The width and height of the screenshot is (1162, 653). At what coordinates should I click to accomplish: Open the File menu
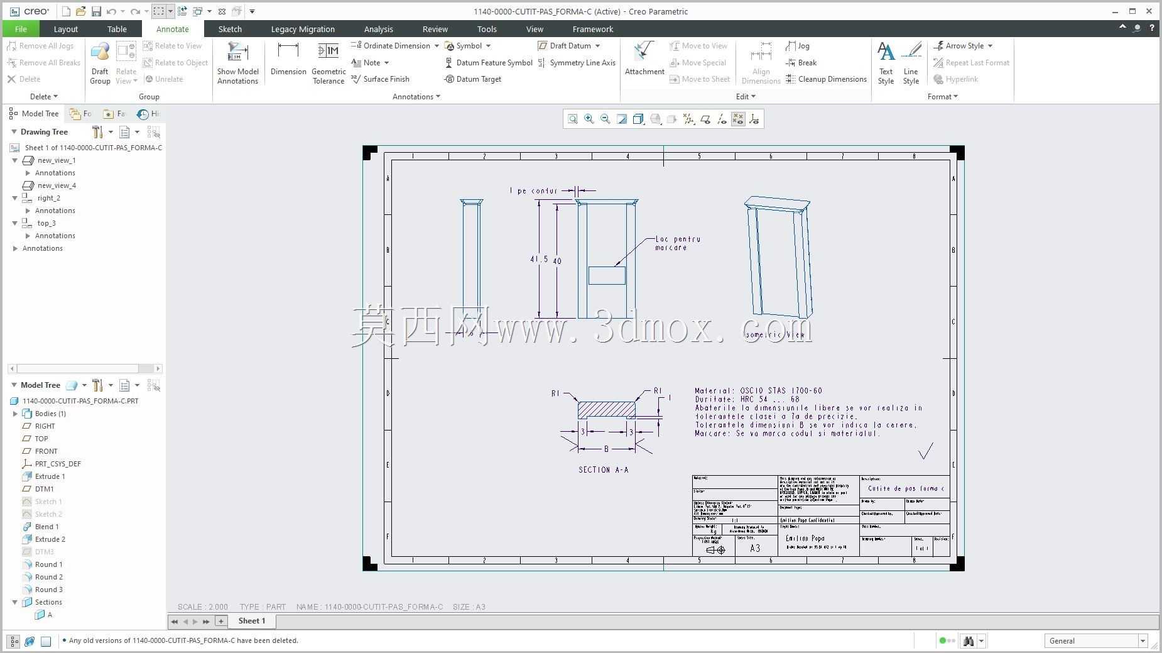pos(21,29)
